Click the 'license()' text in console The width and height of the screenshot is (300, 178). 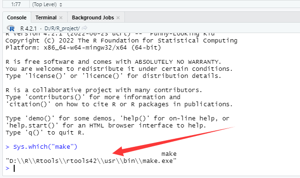coord(45,76)
